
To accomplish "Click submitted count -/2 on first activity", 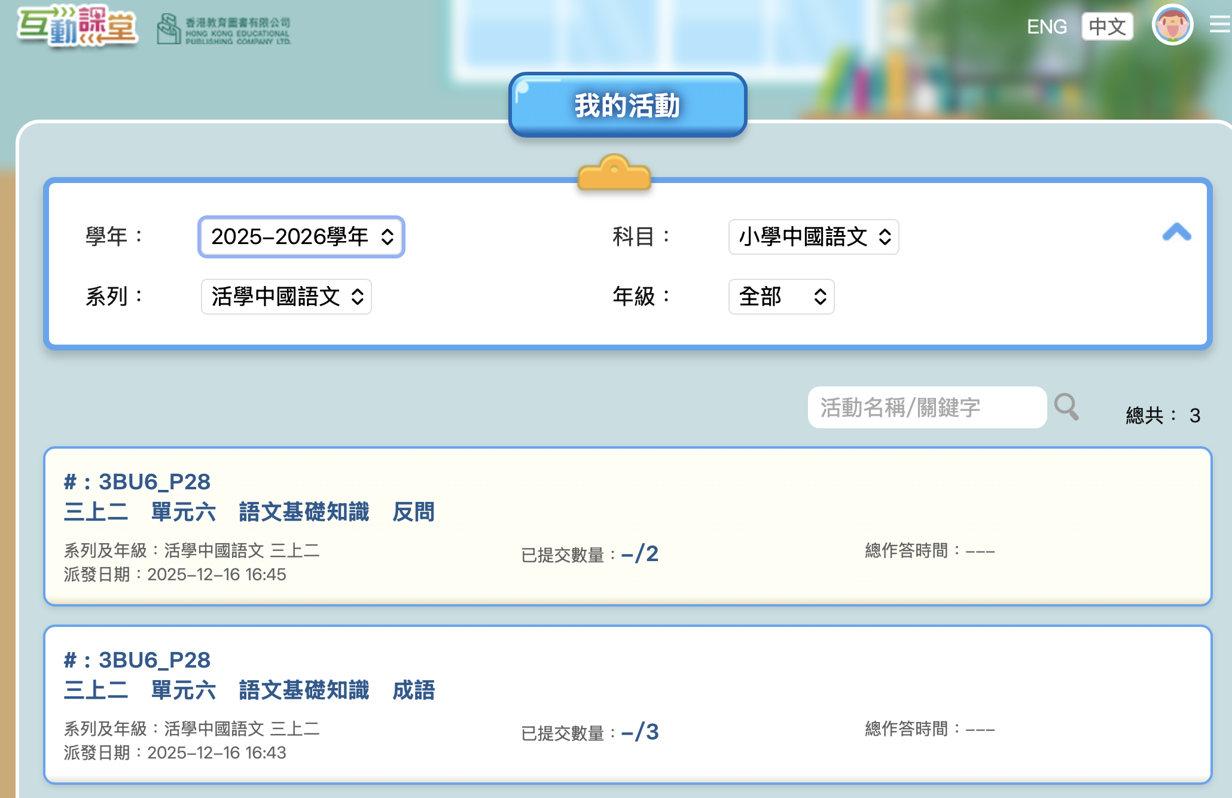I will click(x=639, y=554).
